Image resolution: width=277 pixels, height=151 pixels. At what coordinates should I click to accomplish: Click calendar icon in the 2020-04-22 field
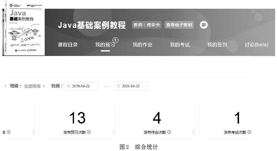coord(118,86)
